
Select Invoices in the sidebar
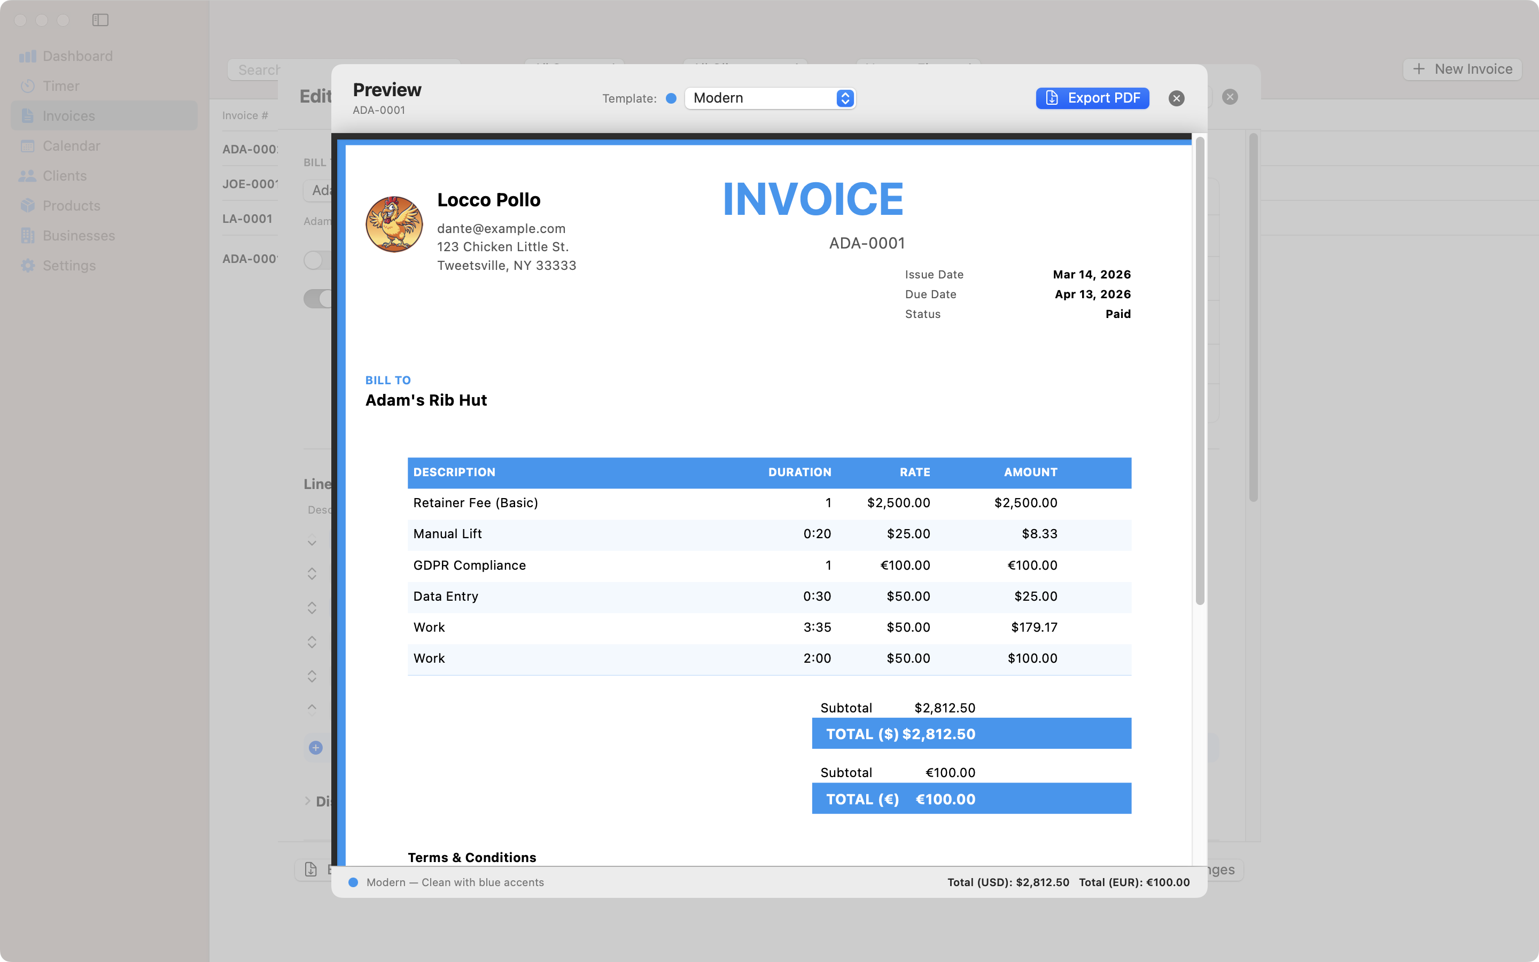point(104,116)
